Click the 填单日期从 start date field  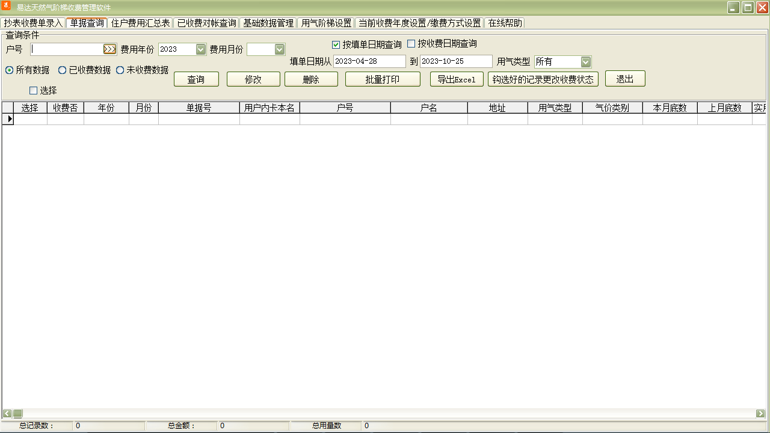[x=369, y=61]
